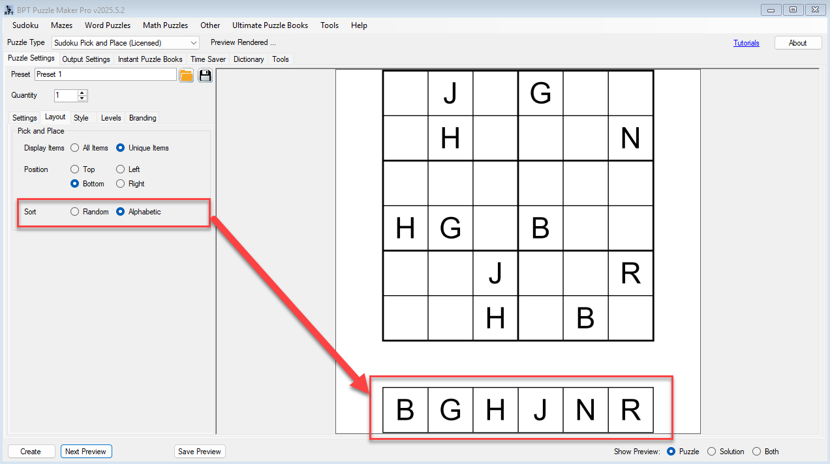Open the Word Puzzles menu

[x=107, y=25]
